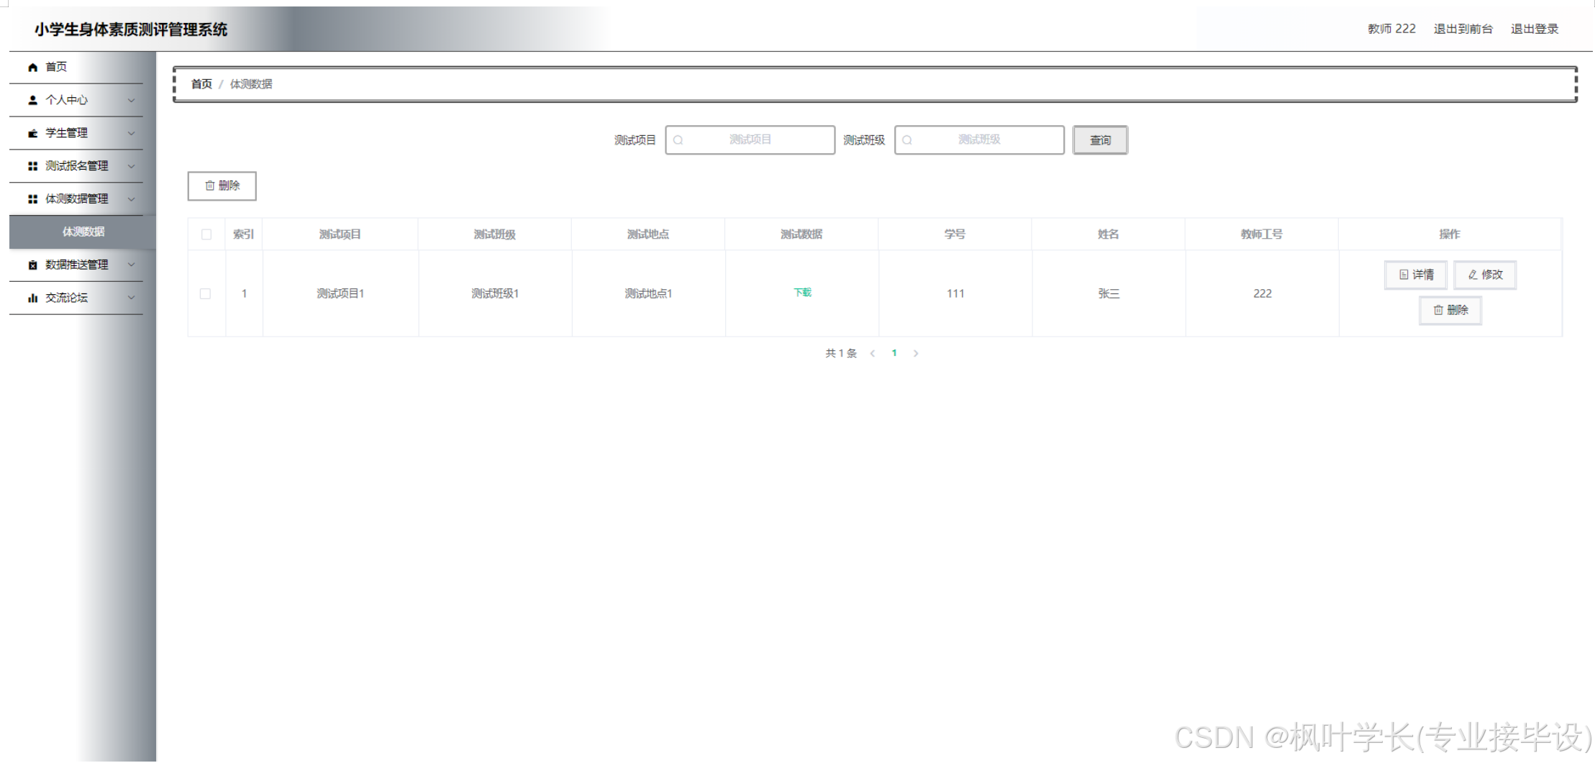Screen dimensions: 1595x763
Task: Click the 教师工号 column header
Action: pos(1261,234)
